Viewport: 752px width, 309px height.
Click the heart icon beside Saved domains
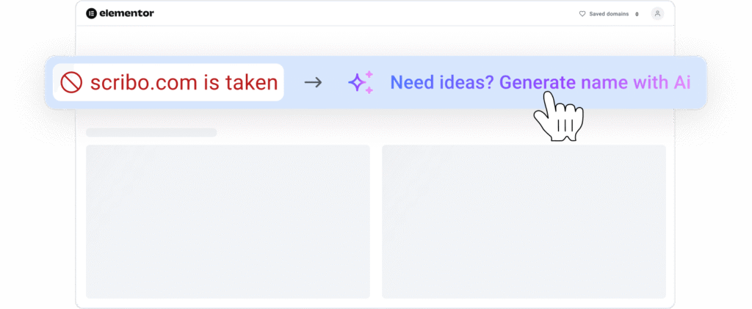coord(582,13)
